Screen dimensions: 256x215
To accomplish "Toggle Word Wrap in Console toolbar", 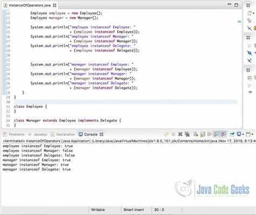I will point(210,134).
